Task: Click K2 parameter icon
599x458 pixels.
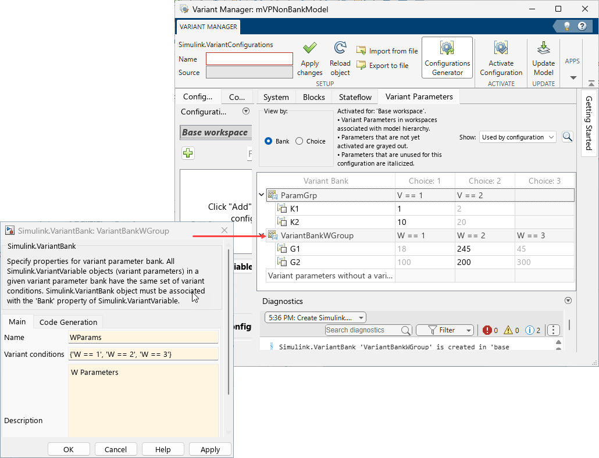Action: (x=282, y=222)
